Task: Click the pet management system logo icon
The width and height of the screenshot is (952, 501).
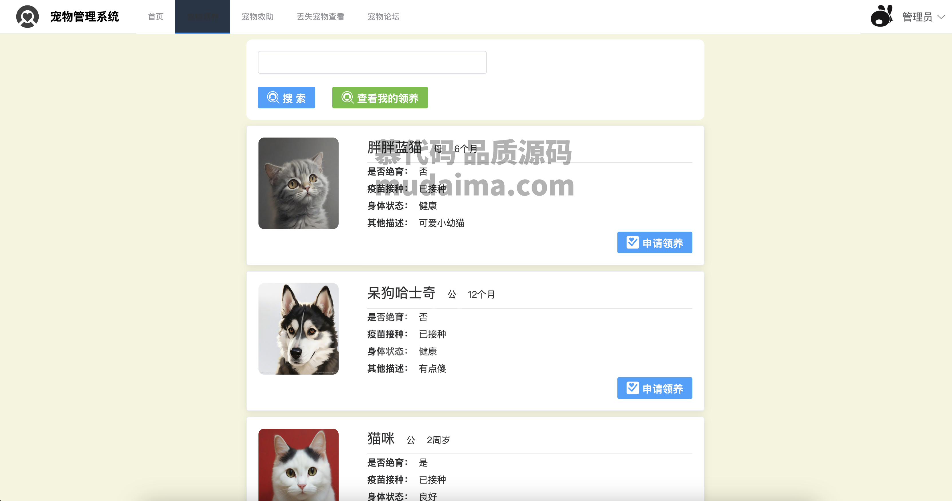Action: point(27,17)
